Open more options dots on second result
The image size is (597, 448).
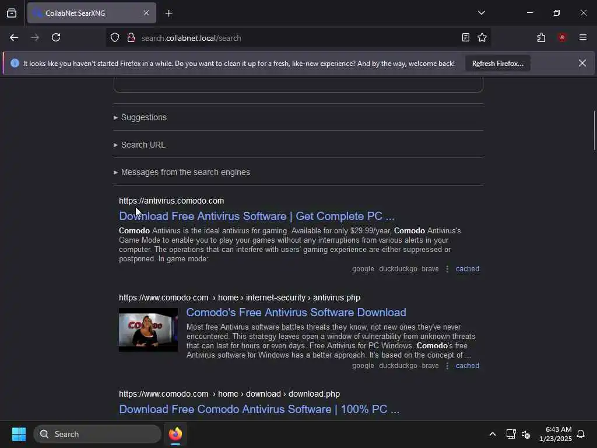tap(447, 366)
